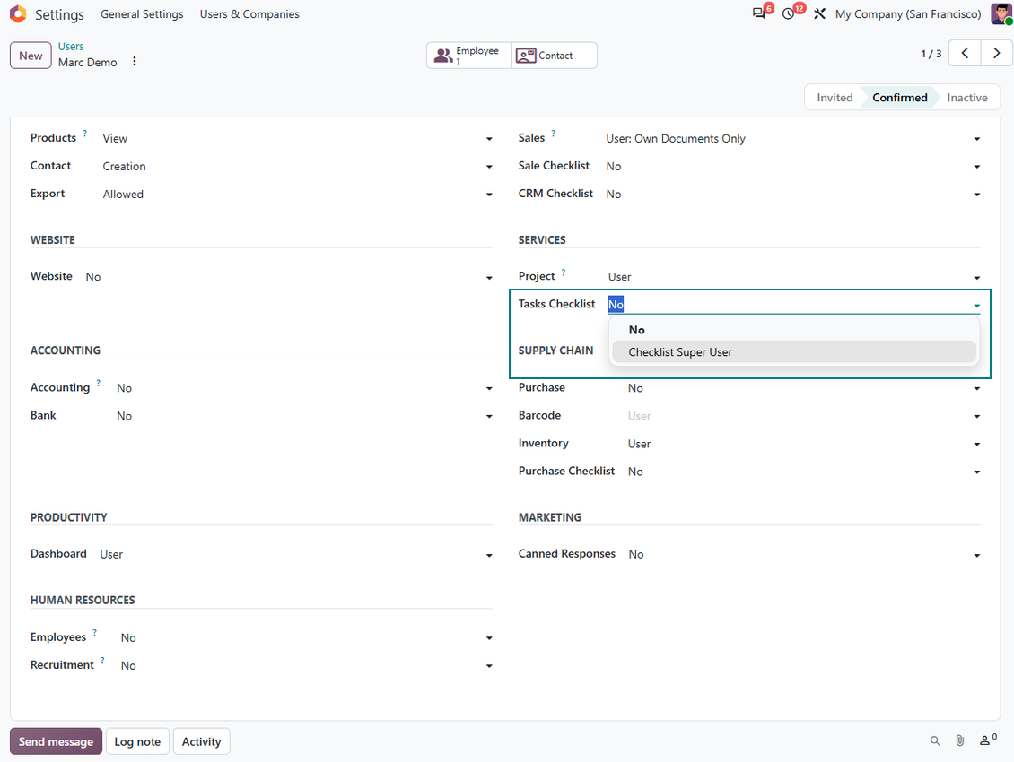Show help tooltip for Sales field
This screenshot has width=1014, height=762.
coord(553,134)
